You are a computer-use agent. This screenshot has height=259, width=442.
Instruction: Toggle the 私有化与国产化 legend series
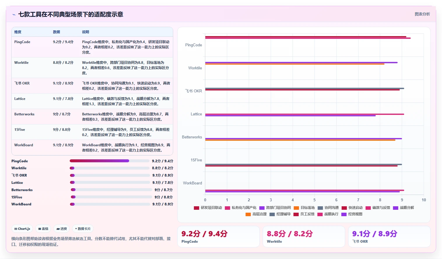tap(241, 208)
